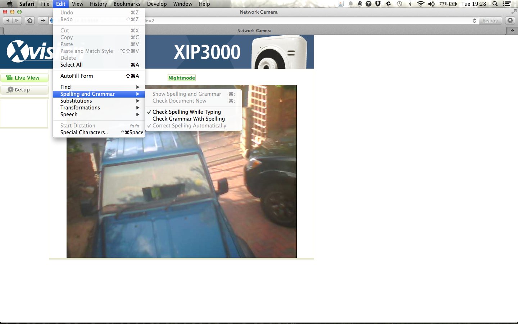Open the Apple menu
518x324 pixels.
[x=10, y=4]
